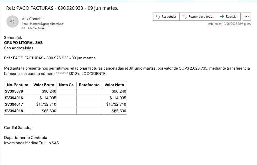Click the Valor Neto column header
This screenshot has width=257, height=165.
(114, 85)
